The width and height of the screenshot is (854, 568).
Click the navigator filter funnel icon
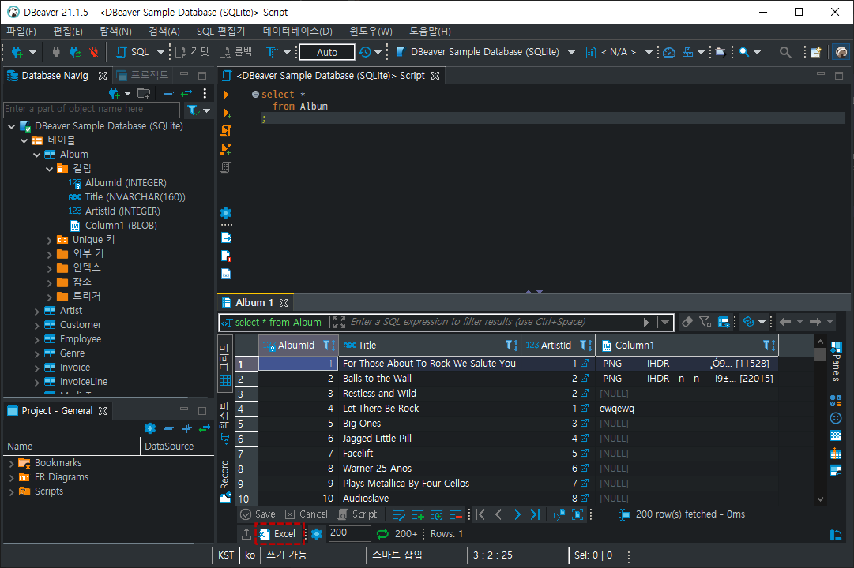193,110
